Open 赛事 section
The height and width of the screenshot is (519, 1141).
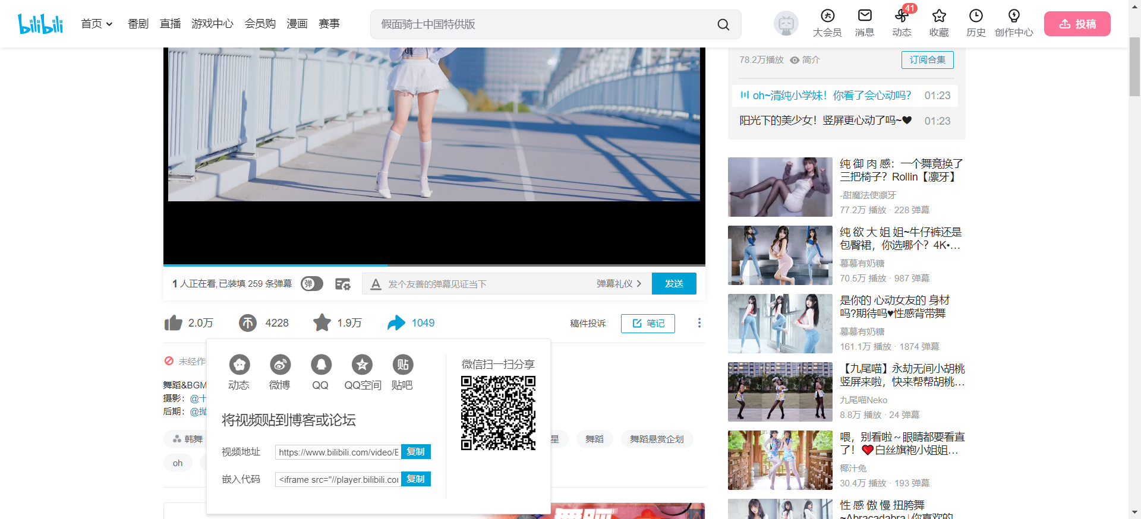329,24
